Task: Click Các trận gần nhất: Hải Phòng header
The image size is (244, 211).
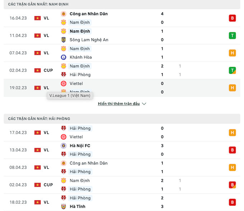Action: pyautogui.click(x=39, y=119)
